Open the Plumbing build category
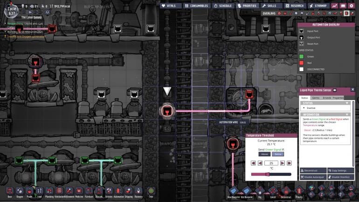The image size is (359, 202). point(49,192)
